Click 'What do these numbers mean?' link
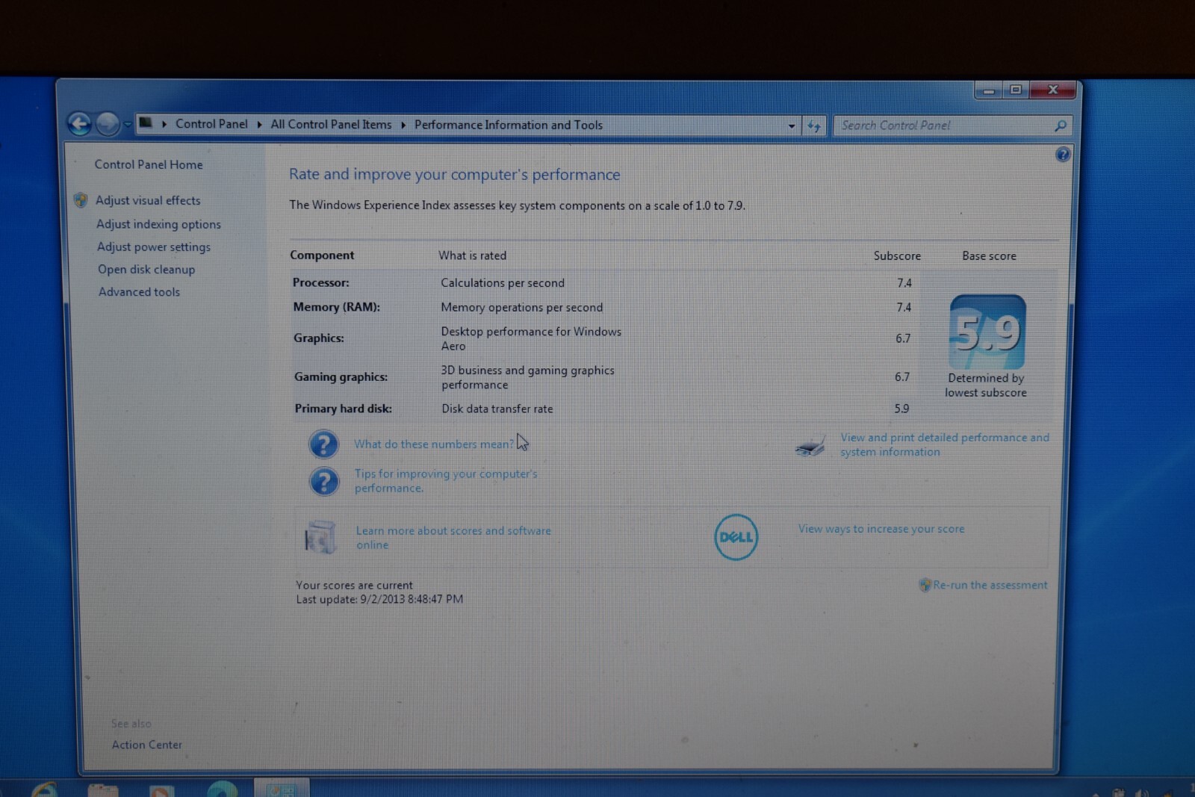 (434, 444)
